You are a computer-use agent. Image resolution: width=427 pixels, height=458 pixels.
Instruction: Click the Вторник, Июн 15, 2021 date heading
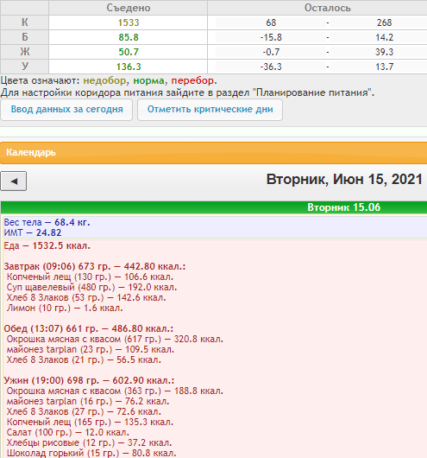(x=344, y=179)
